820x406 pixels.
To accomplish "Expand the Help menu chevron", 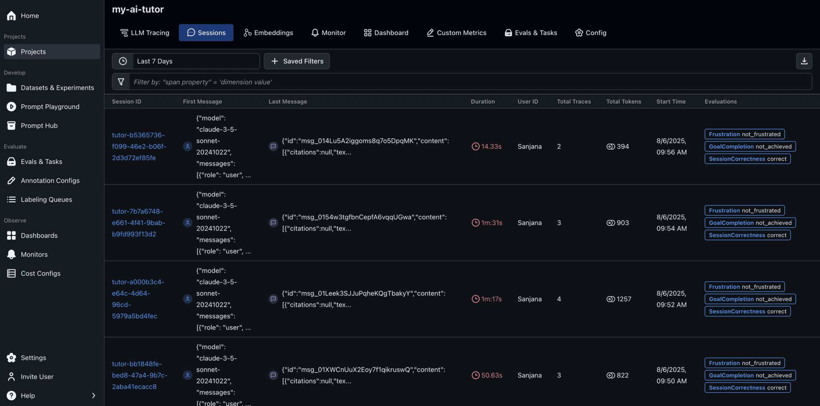I will pyautogui.click(x=93, y=395).
